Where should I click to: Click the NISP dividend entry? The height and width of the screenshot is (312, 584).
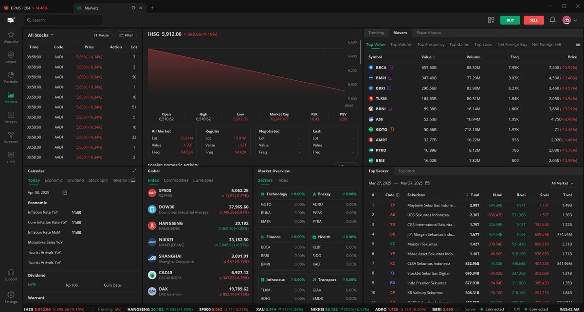click(32, 285)
